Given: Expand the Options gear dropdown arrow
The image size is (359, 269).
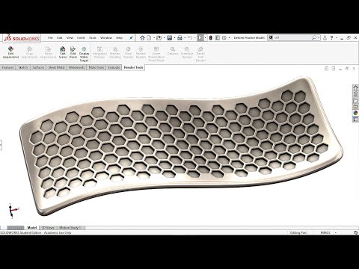Looking at the screenshot, I should pyautogui.click(x=229, y=38).
